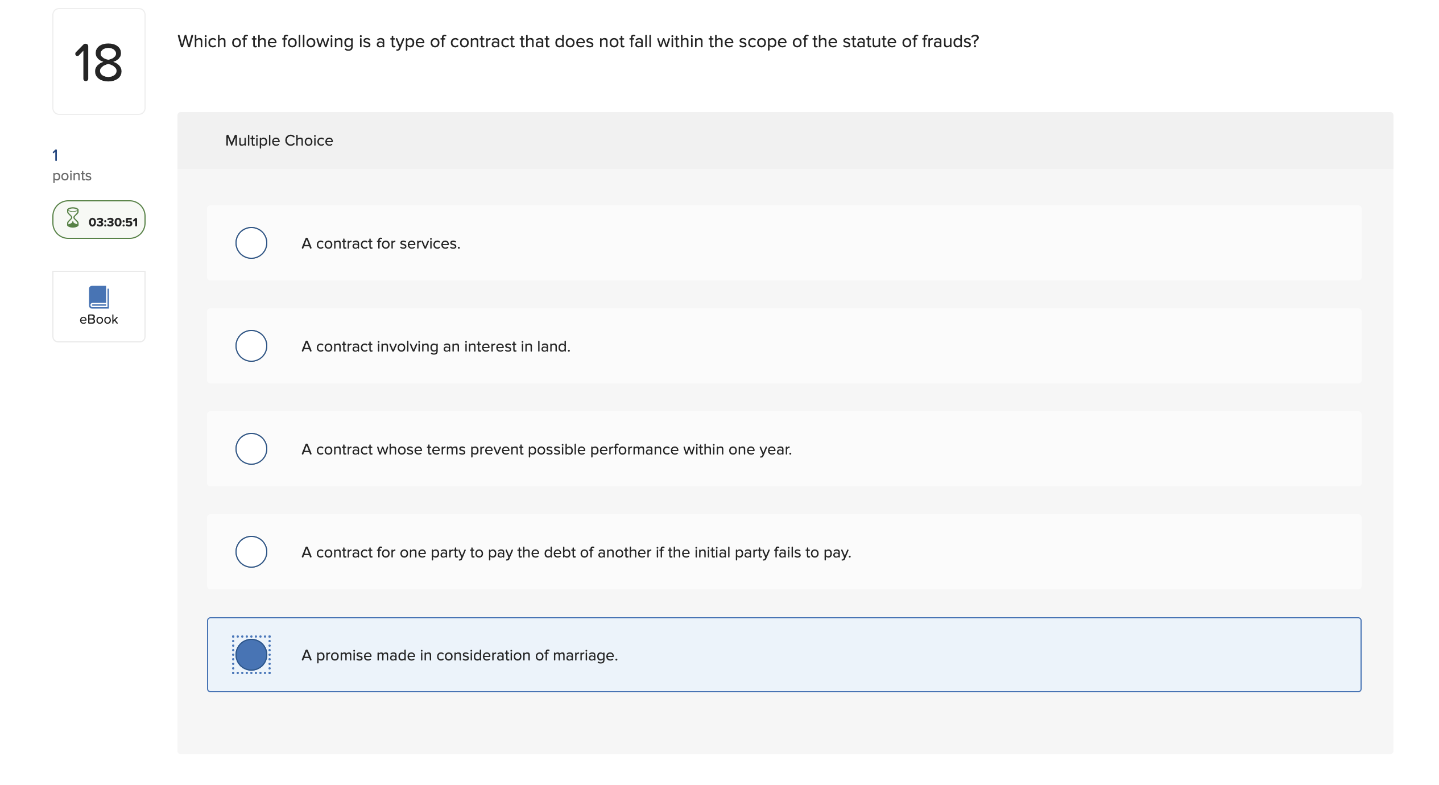Toggle the selected marriage consideration radio
The image size is (1439, 785).
click(x=251, y=655)
